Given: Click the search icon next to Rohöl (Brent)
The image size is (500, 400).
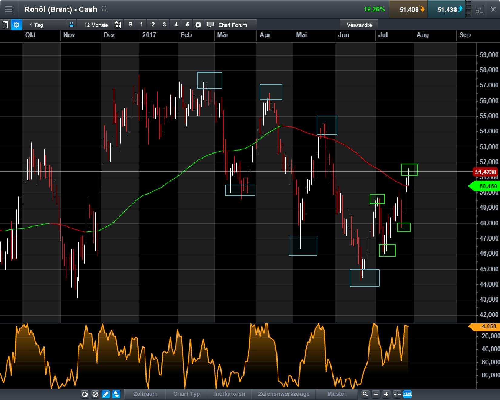Looking at the screenshot, I should pos(105,9).
